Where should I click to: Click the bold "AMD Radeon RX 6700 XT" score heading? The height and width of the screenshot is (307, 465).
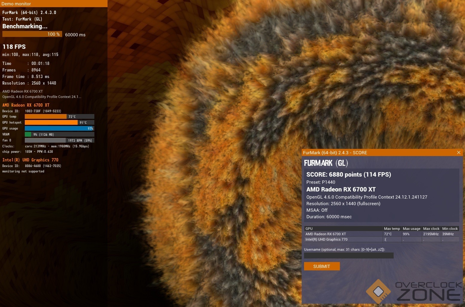coord(341,189)
